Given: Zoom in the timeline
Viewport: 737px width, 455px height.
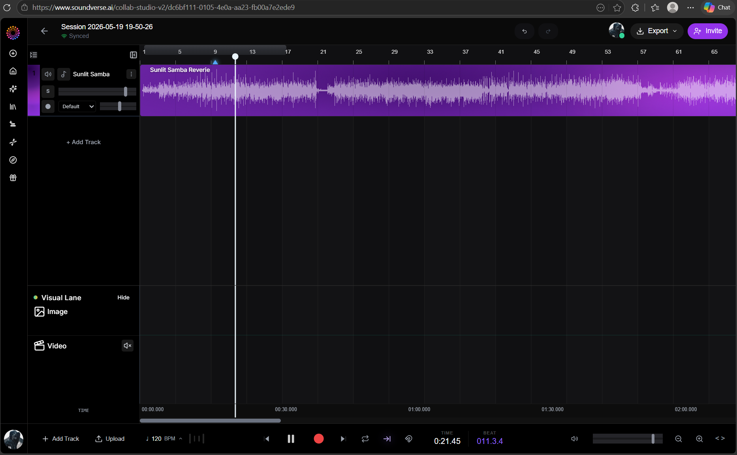Looking at the screenshot, I should click(699, 439).
